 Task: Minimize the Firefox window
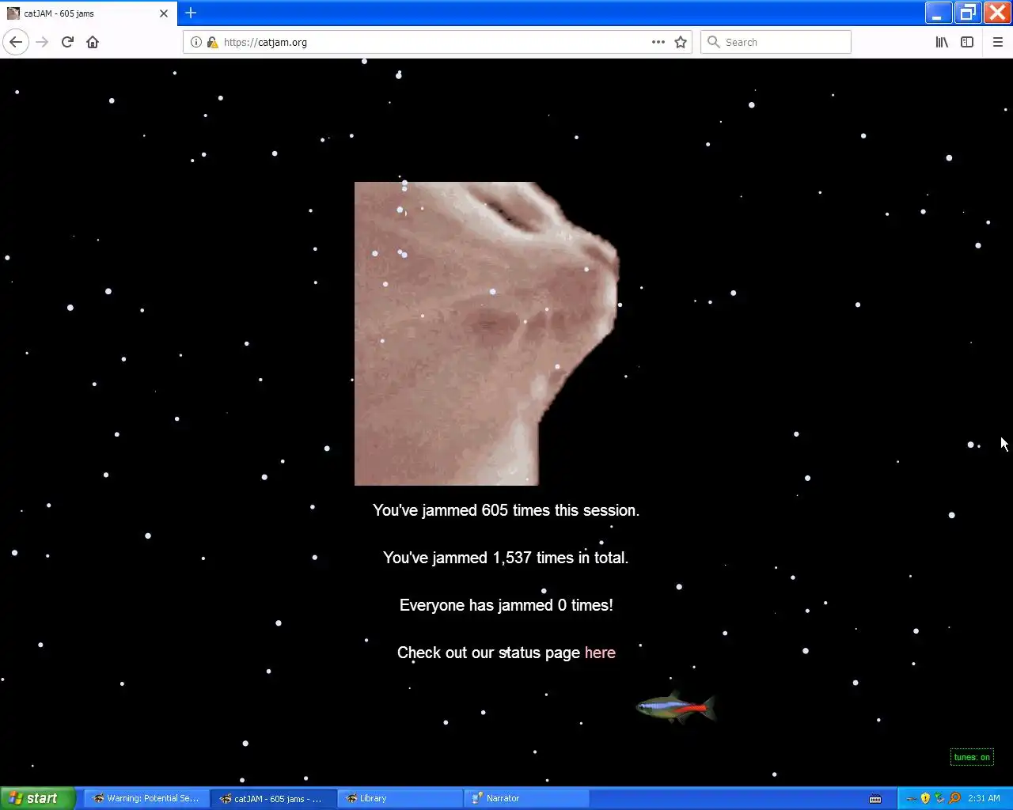[x=937, y=13]
